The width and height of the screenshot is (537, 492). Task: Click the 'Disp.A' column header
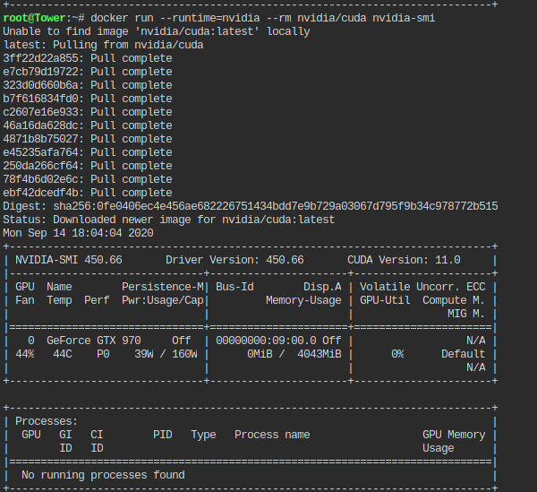(x=322, y=287)
